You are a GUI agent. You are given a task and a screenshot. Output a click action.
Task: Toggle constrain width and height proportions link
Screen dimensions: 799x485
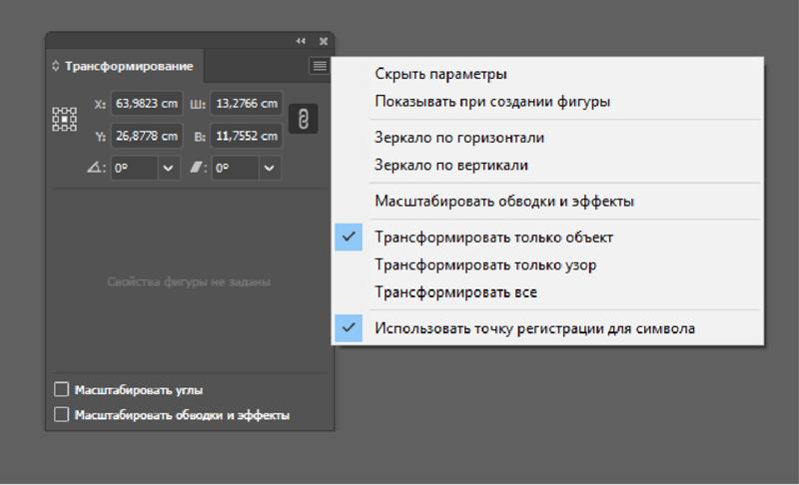coord(303,119)
